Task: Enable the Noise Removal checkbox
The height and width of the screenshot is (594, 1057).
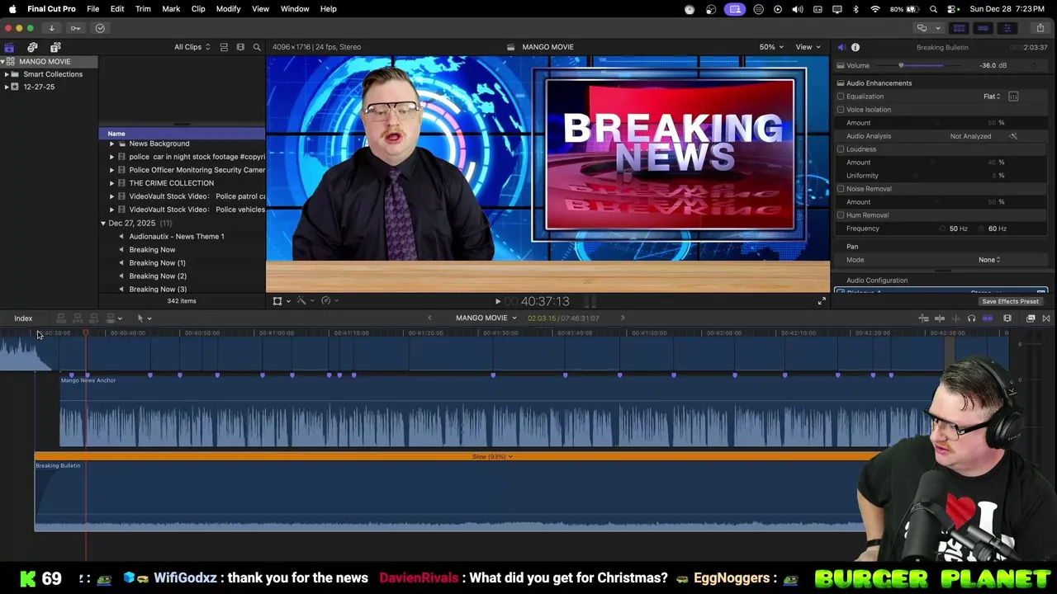Action: [x=841, y=189]
